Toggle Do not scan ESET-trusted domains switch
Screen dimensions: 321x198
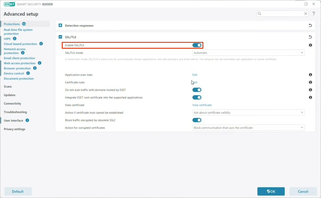pos(197,90)
